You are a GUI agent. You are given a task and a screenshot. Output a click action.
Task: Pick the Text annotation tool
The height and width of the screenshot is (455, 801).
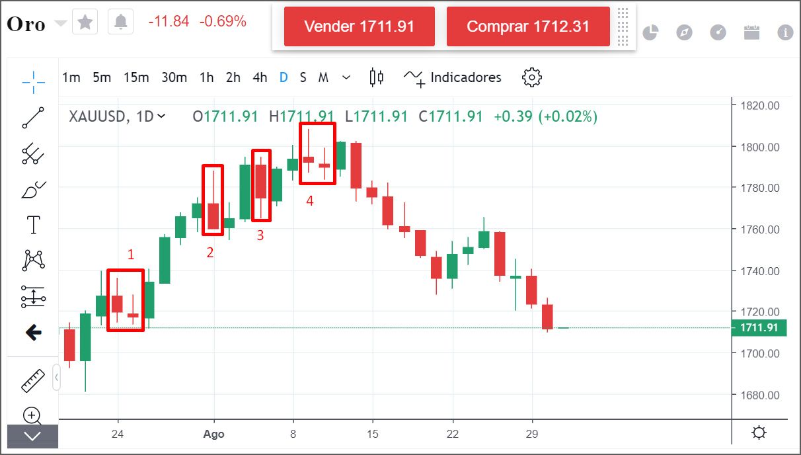click(33, 225)
